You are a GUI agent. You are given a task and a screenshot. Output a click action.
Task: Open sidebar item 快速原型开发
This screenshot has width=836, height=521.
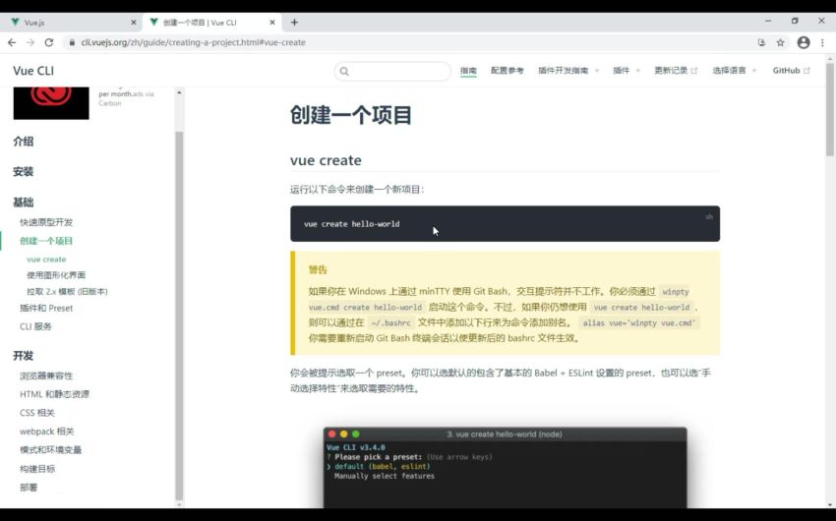point(46,222)
